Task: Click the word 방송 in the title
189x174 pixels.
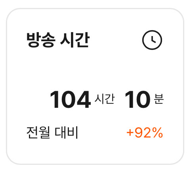Action: coord(41,40)
